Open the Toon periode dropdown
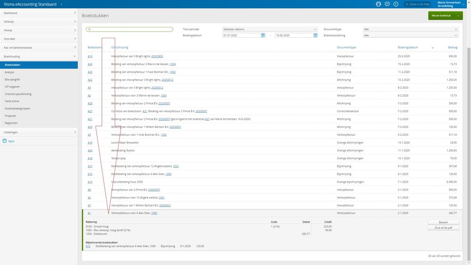Image resolution: width=471 pixels, height=265 pixels. coord(270,29)
